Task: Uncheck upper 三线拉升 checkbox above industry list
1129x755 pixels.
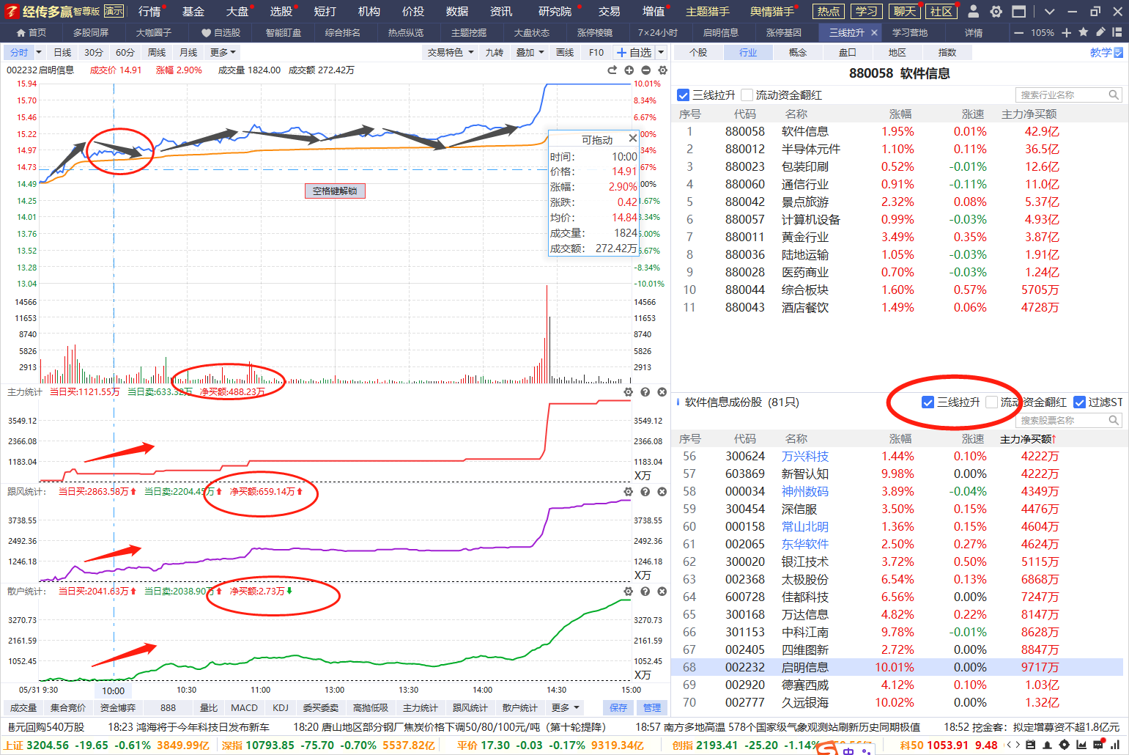Action: 684,95
